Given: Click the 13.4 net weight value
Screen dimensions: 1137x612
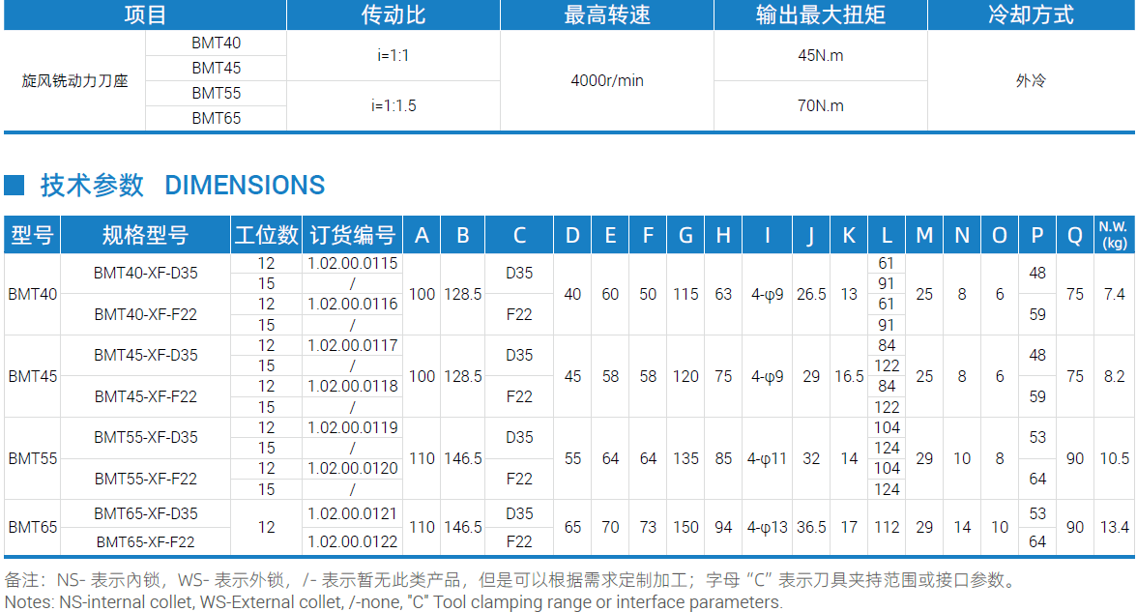Looking at the screenshot, I should (x=1115, y=527).
